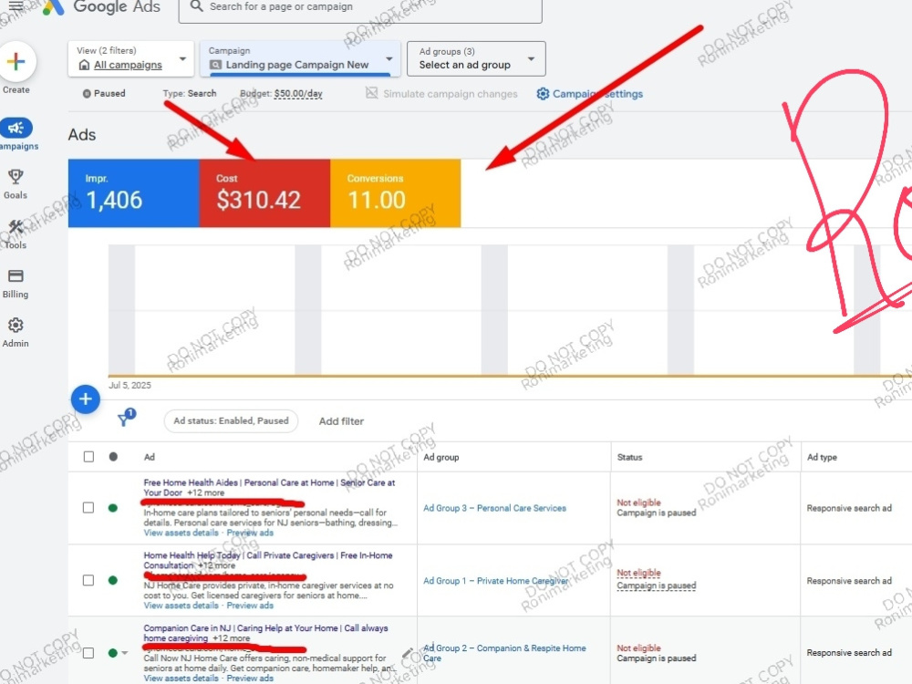The width and height of the screenshot is (912, 684).
Task: Click the Simulate campaign changes icon
Action: pos(372,93)
